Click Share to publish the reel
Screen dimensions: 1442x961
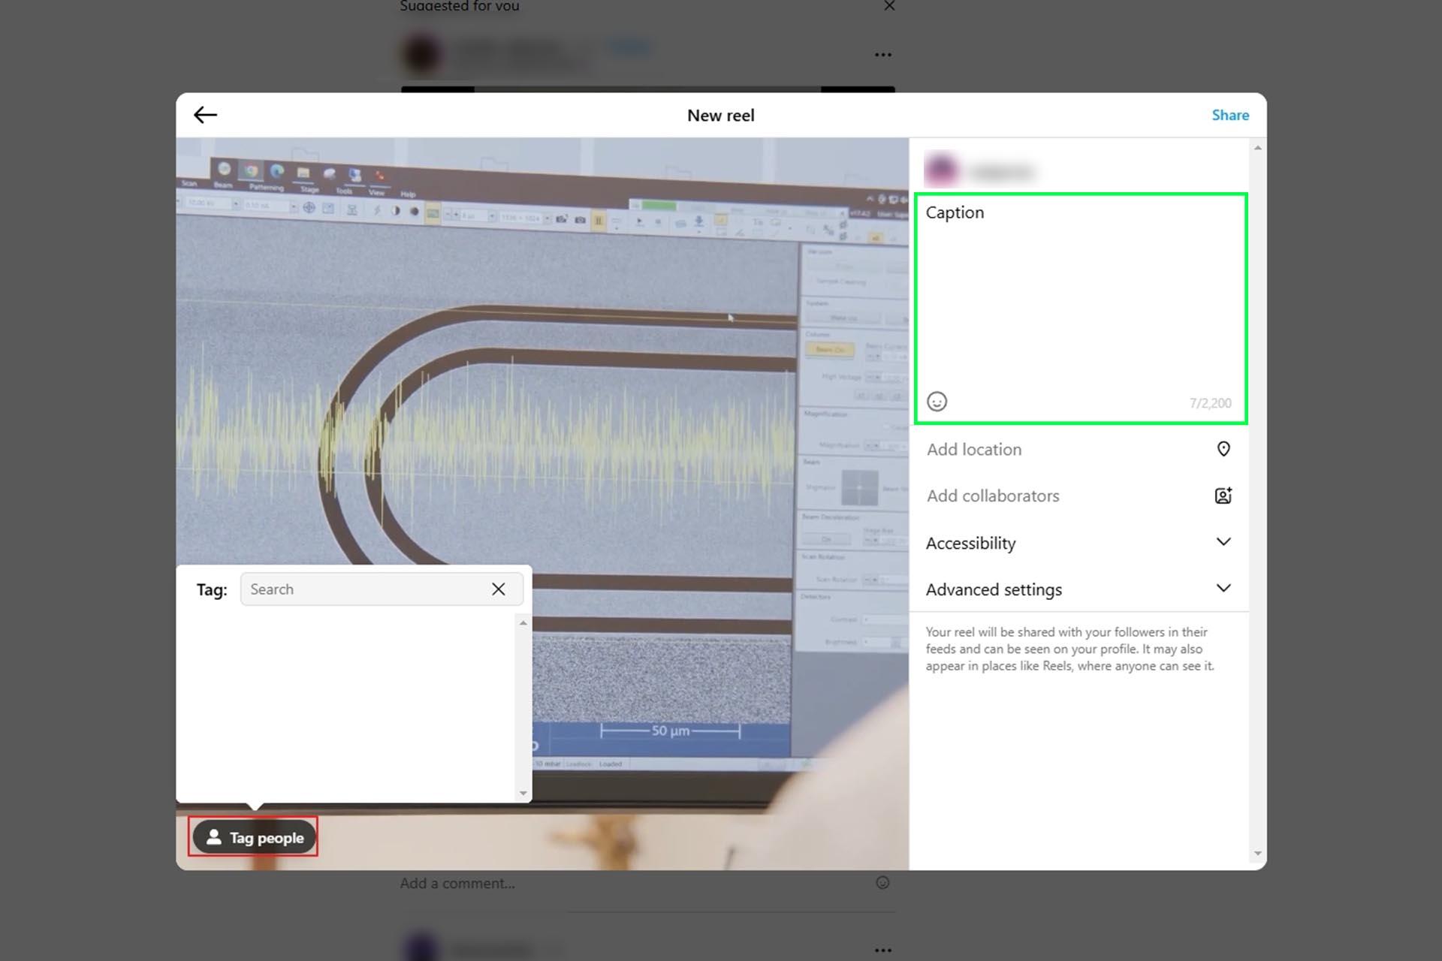[1230, 115]
